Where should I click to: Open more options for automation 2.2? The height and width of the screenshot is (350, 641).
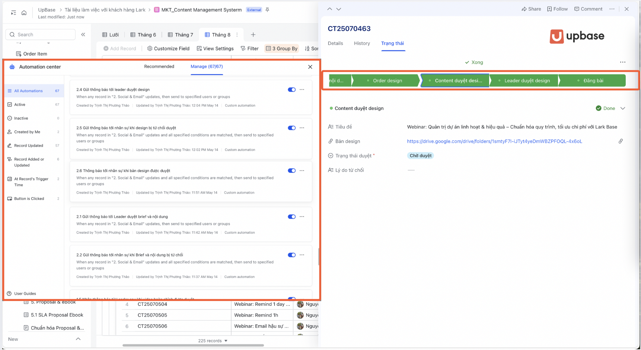pos(302,255)
